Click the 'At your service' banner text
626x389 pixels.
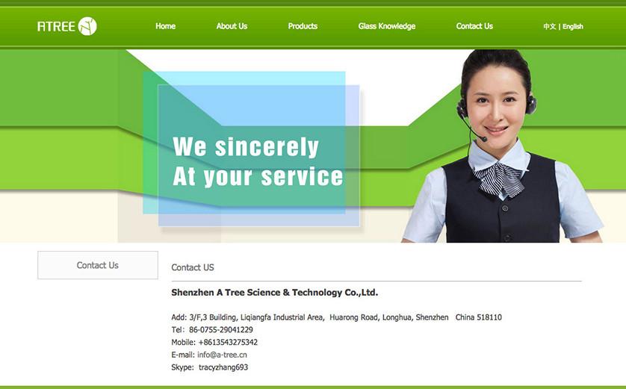pyautogui.click(x=258, y=176)
